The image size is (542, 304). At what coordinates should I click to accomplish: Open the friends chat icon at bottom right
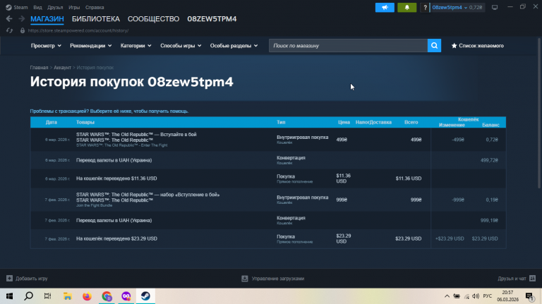pyautogui.click(x=532, y=278)
